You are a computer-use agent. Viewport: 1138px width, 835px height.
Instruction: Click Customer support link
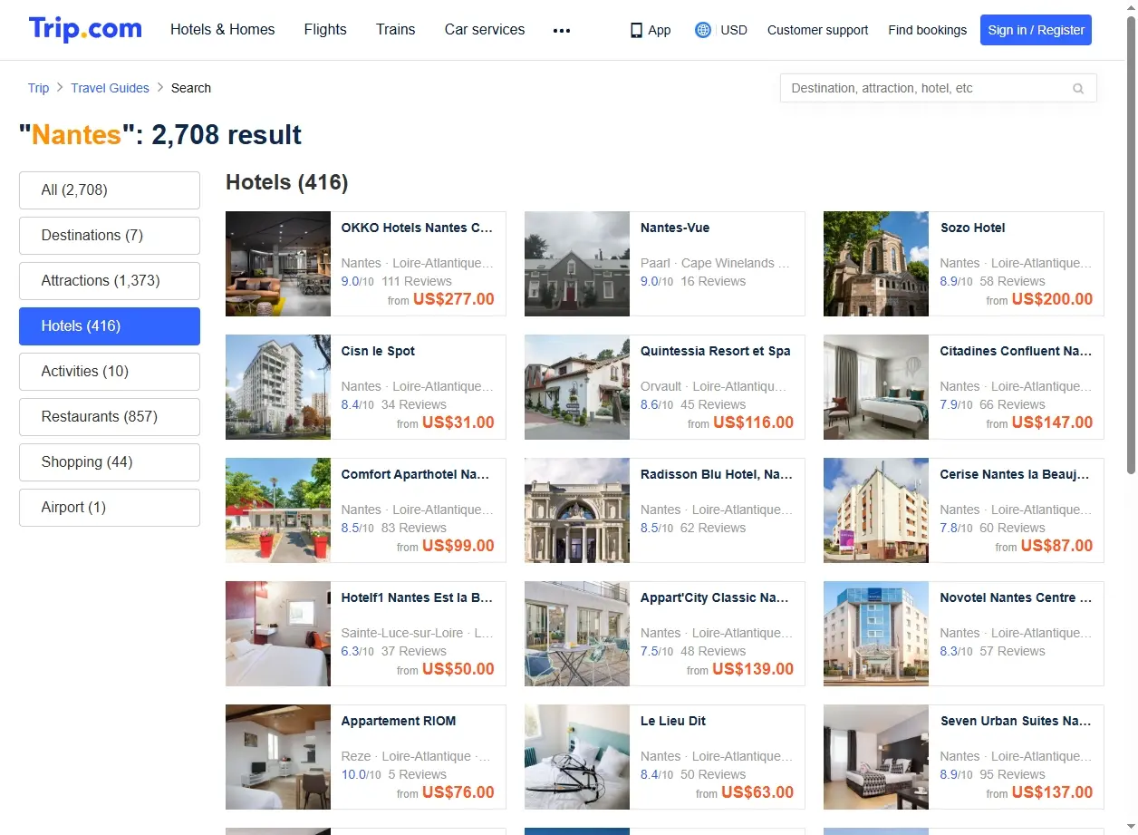[x=817, y=30]
